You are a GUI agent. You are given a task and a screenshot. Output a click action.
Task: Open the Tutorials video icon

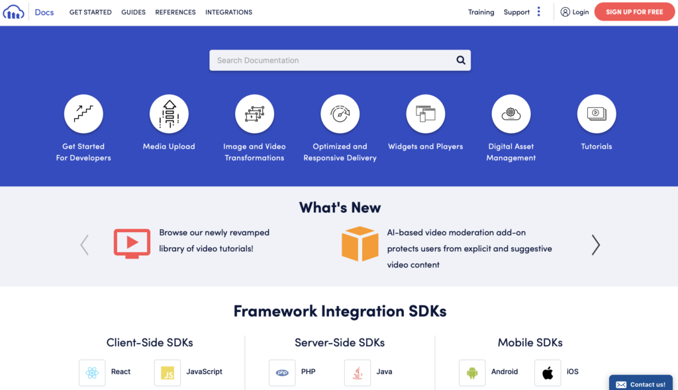pos(597,114)
